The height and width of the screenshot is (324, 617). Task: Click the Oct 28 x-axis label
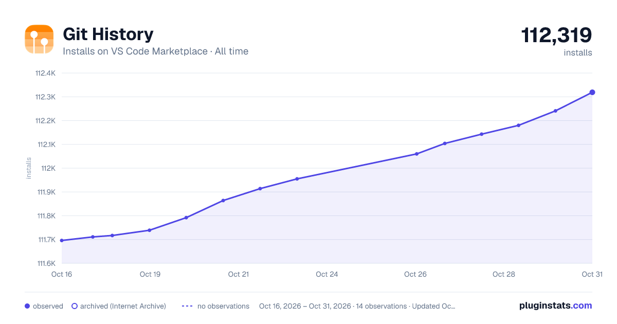[x=504, y=274]
